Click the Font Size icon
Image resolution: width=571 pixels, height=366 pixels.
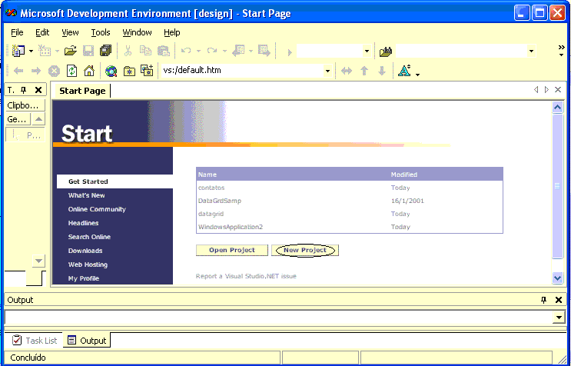click(x=404, y=71)
